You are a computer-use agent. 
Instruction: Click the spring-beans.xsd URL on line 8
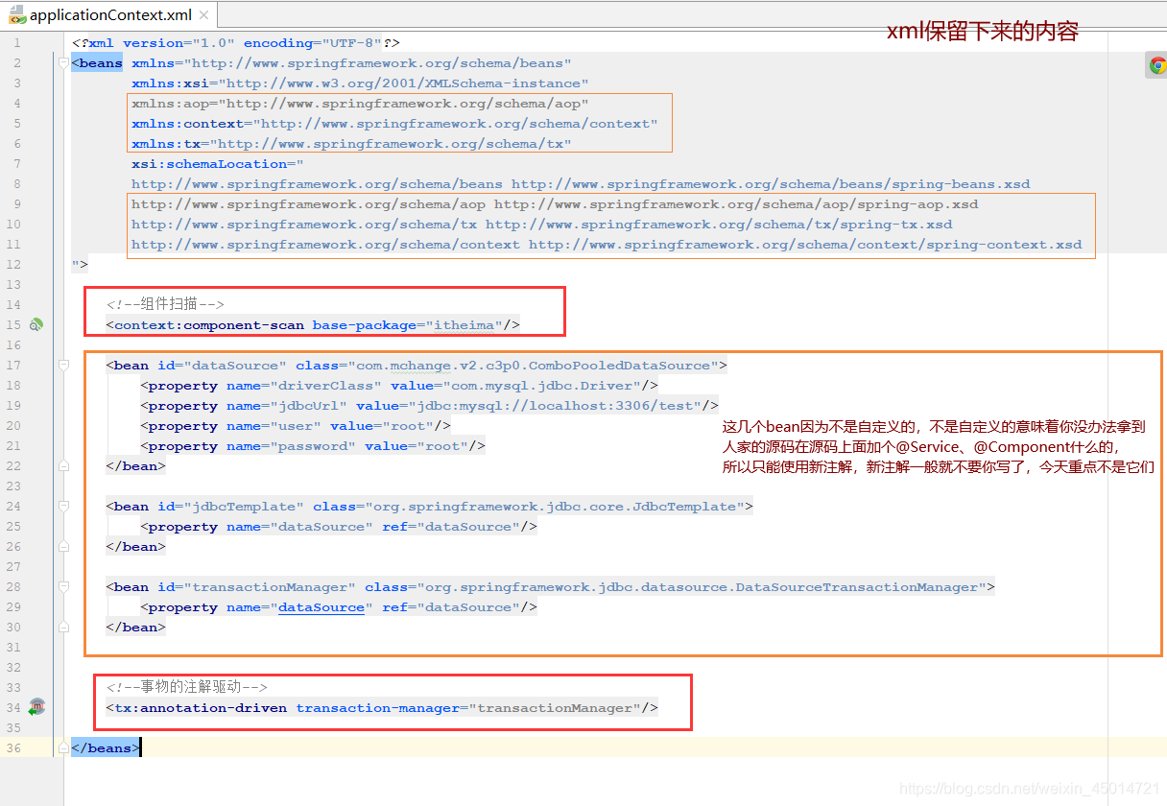coord(771,184)
